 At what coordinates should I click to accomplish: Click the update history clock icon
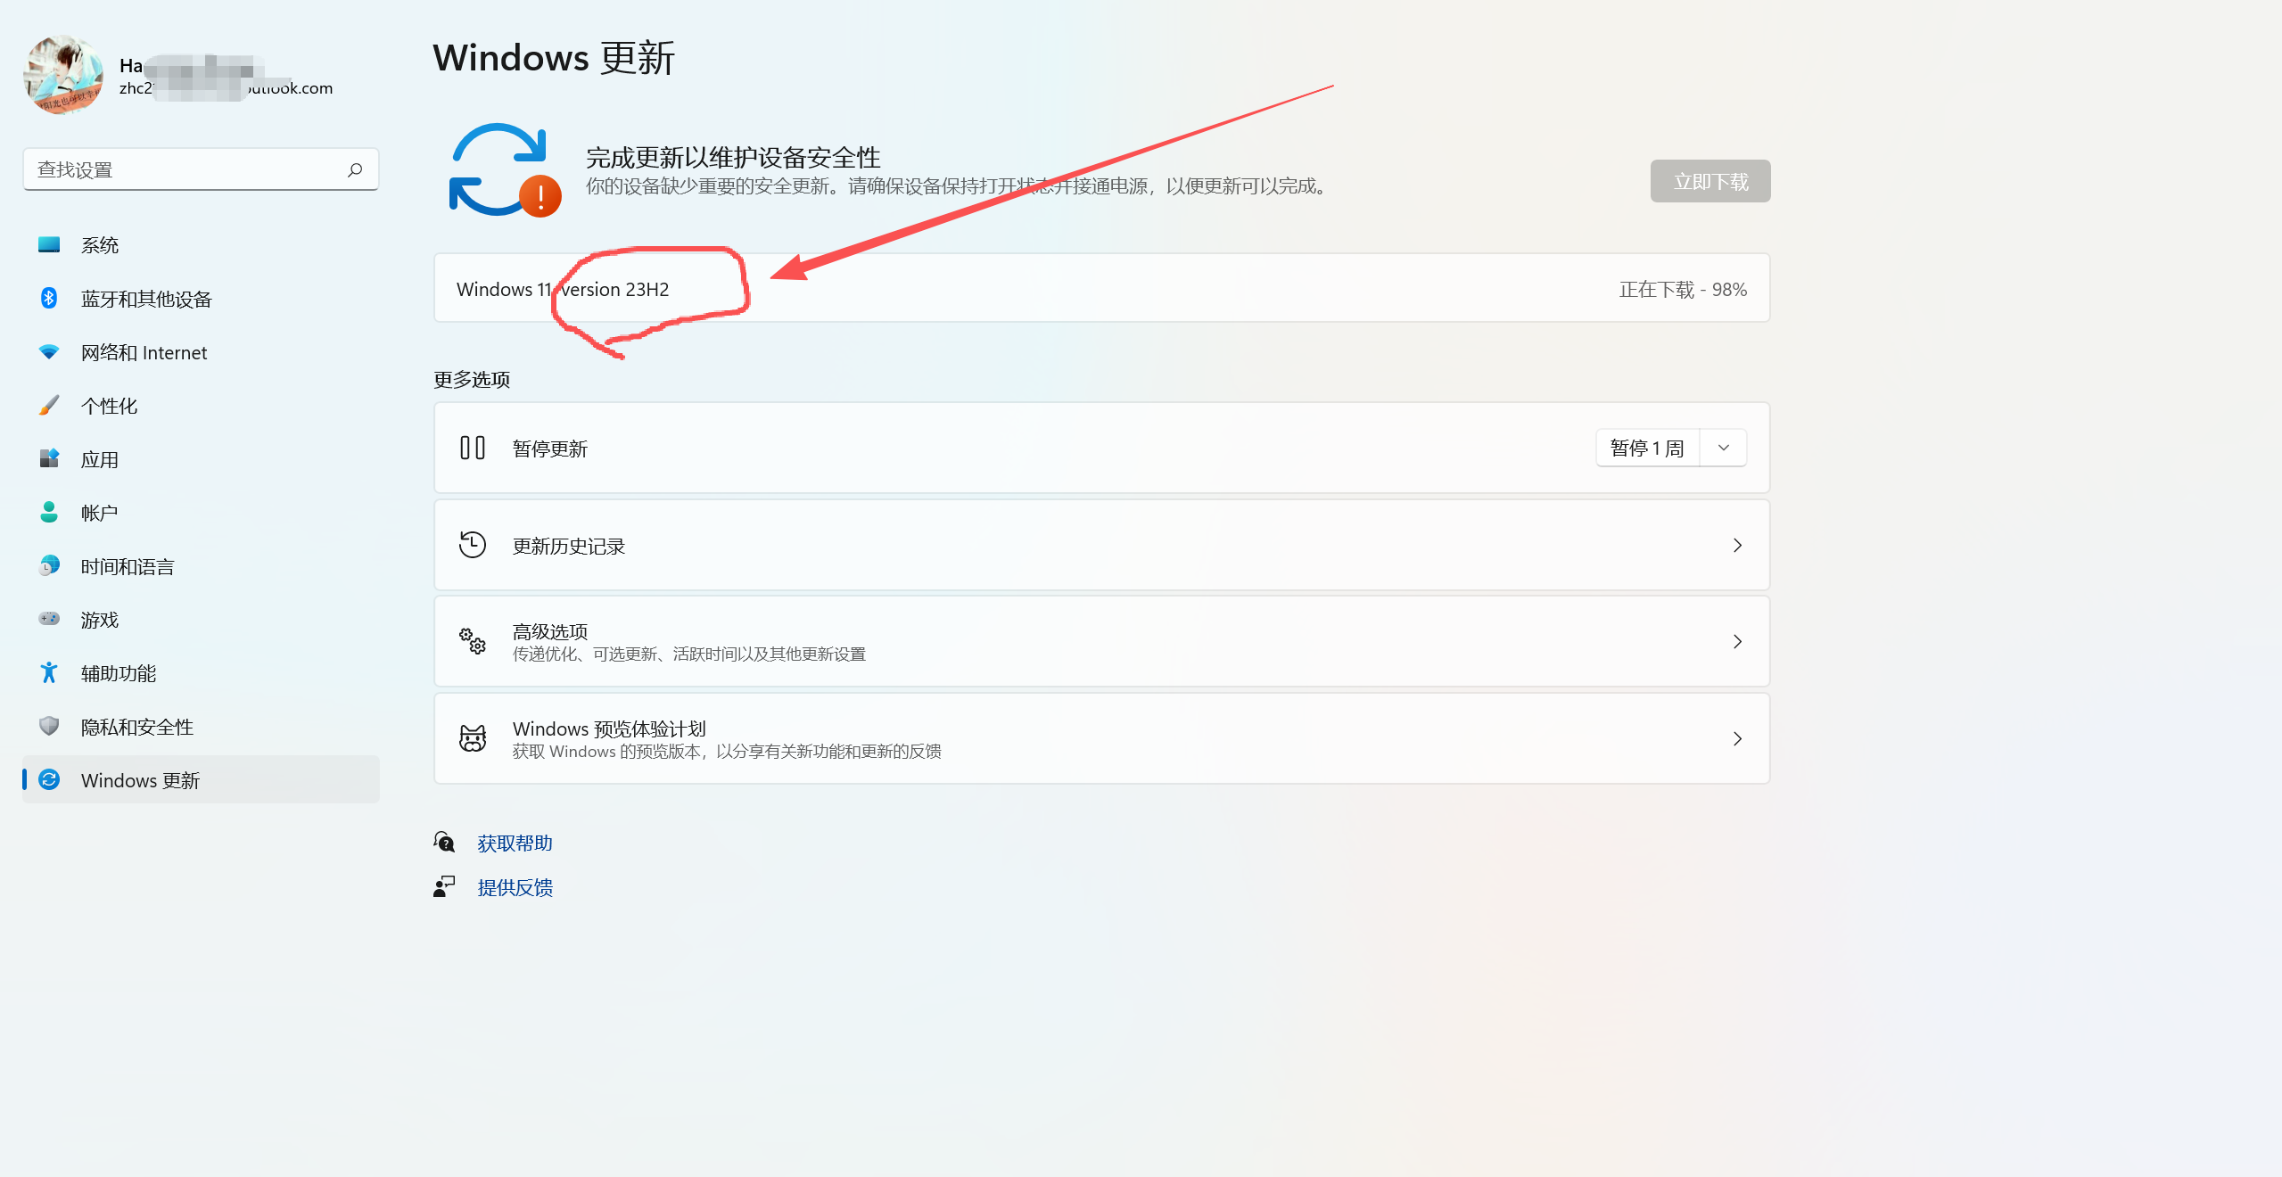pyautogui.click(x=472, y=545)
